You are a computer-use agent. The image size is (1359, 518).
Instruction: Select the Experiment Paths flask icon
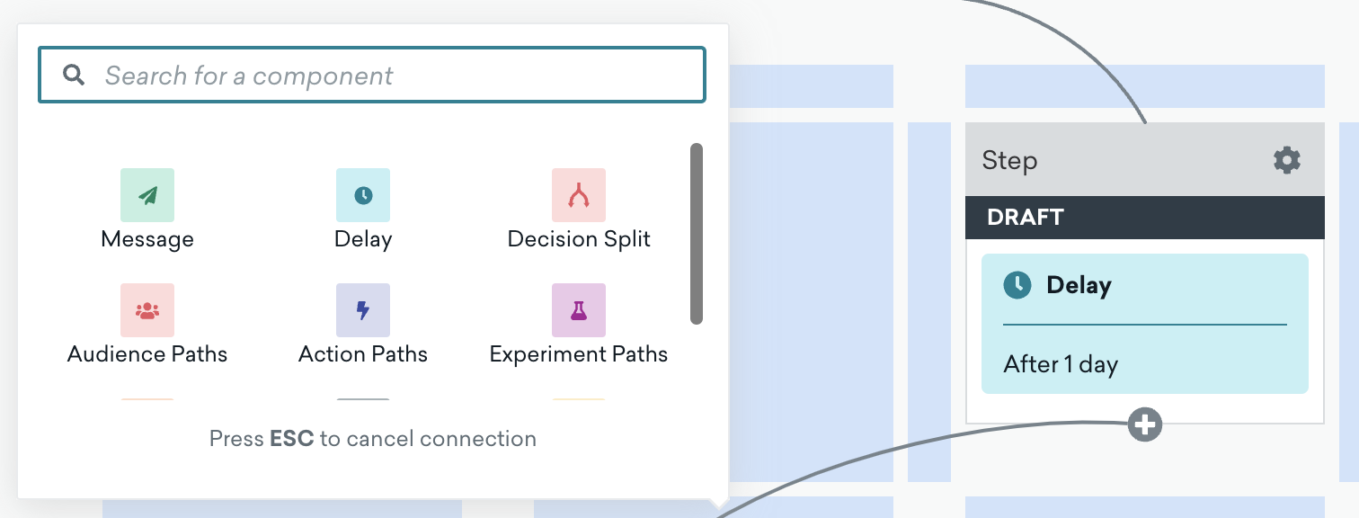pyautogui.click(x=579, y=310)
